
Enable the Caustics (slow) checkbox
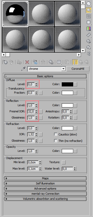pos(56,134)
